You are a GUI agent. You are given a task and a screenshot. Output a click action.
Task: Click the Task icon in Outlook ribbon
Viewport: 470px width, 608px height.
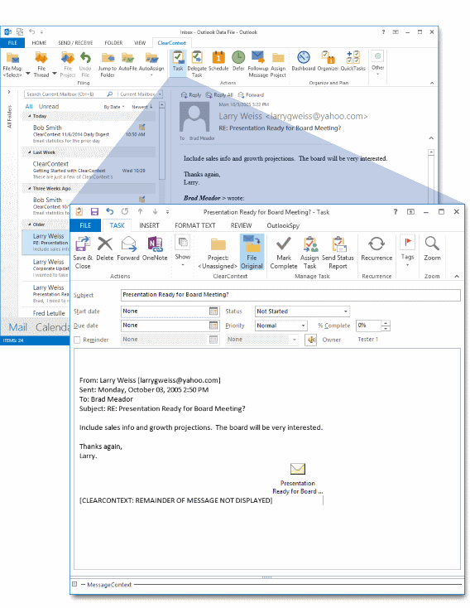[x=178, y=61]
